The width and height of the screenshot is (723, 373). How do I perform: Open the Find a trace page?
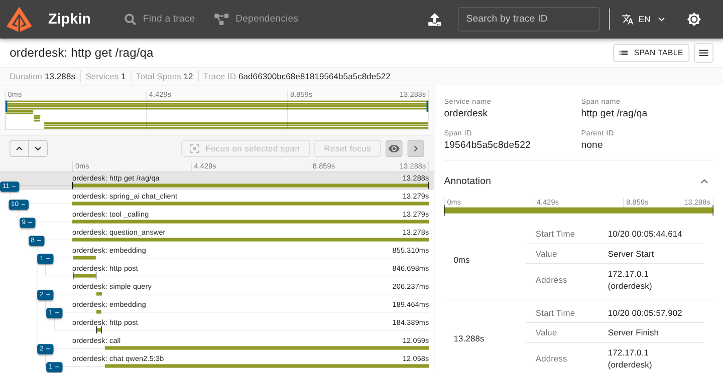point(160,19)
